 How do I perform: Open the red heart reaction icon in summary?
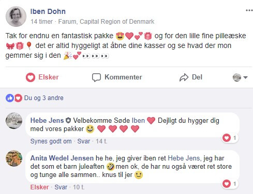[x=18, y=98]
